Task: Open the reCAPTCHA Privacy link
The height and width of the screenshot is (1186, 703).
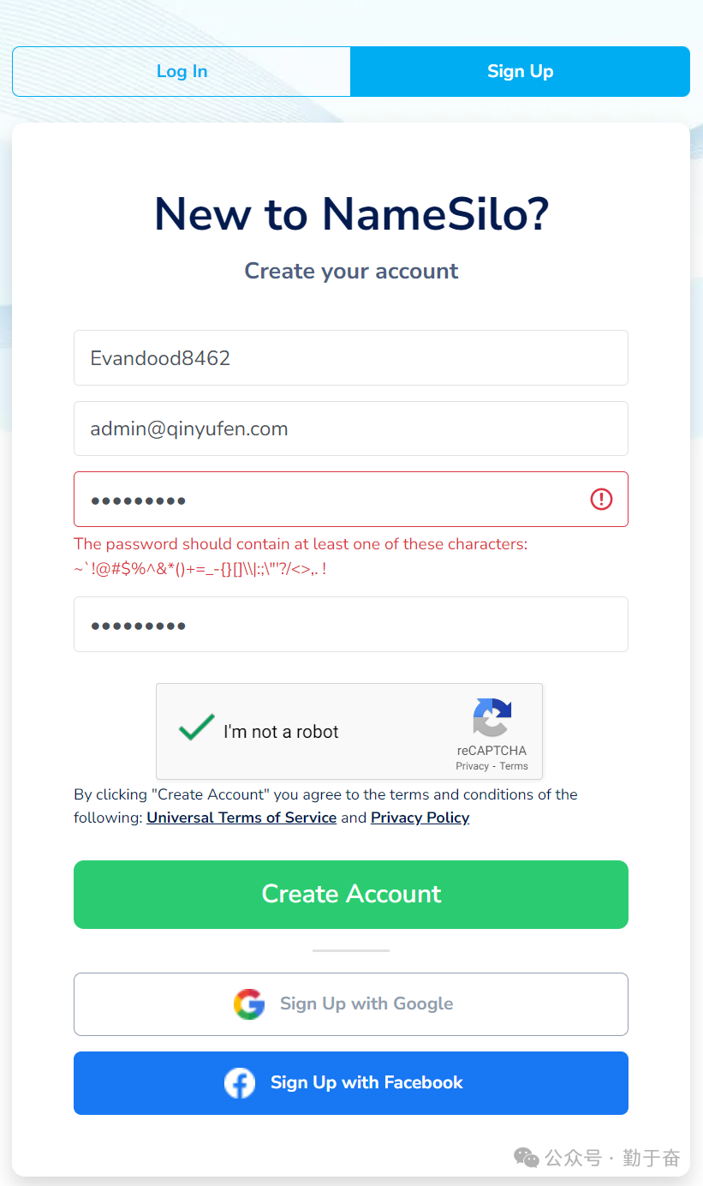Action: click(x=472, y=766)
